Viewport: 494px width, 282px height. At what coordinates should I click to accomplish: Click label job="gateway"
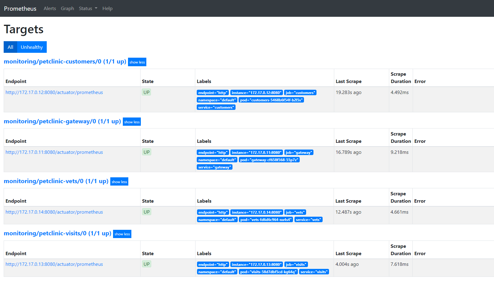tap(299, 153)
